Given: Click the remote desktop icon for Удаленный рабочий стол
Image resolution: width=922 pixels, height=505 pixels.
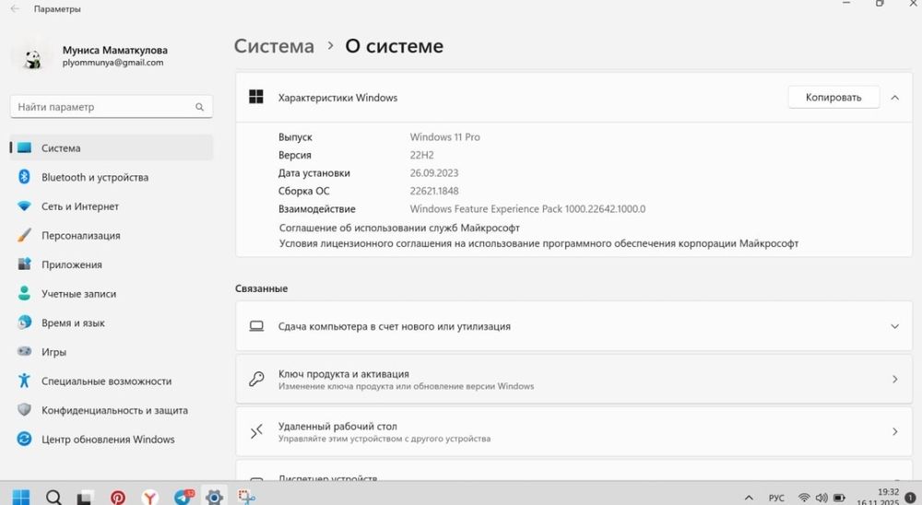Looking at the screenshot, I should click(256, 431).
